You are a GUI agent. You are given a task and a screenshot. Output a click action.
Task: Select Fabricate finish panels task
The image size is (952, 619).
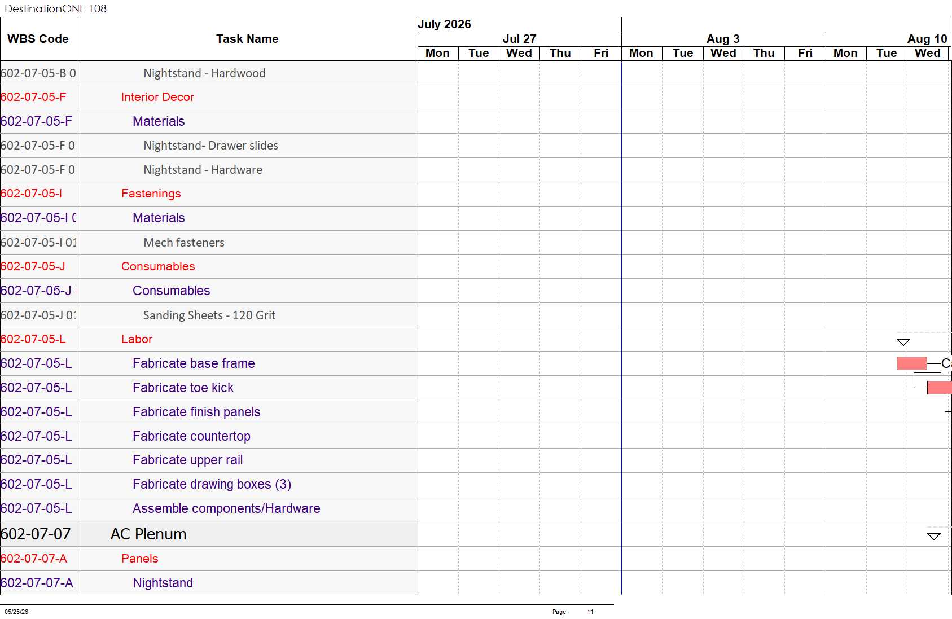pos(196,412)
